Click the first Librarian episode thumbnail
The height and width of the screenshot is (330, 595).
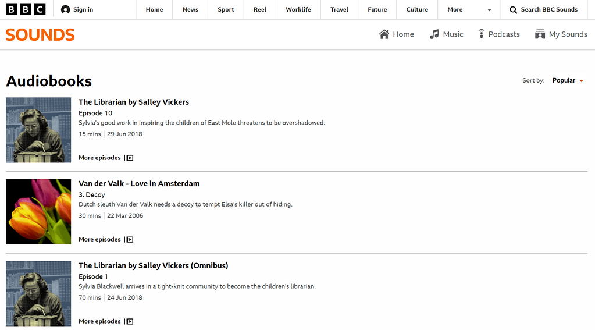[38, 130]
